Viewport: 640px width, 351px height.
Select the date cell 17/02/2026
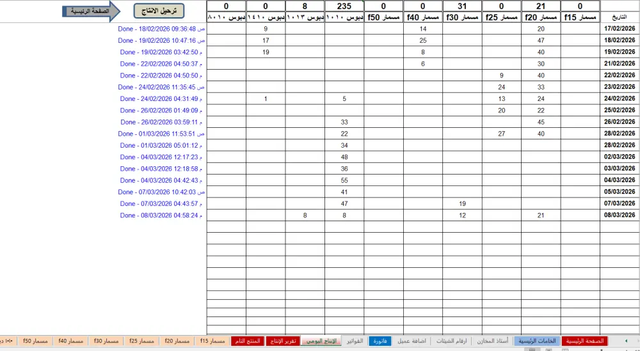tap(620, 29)
